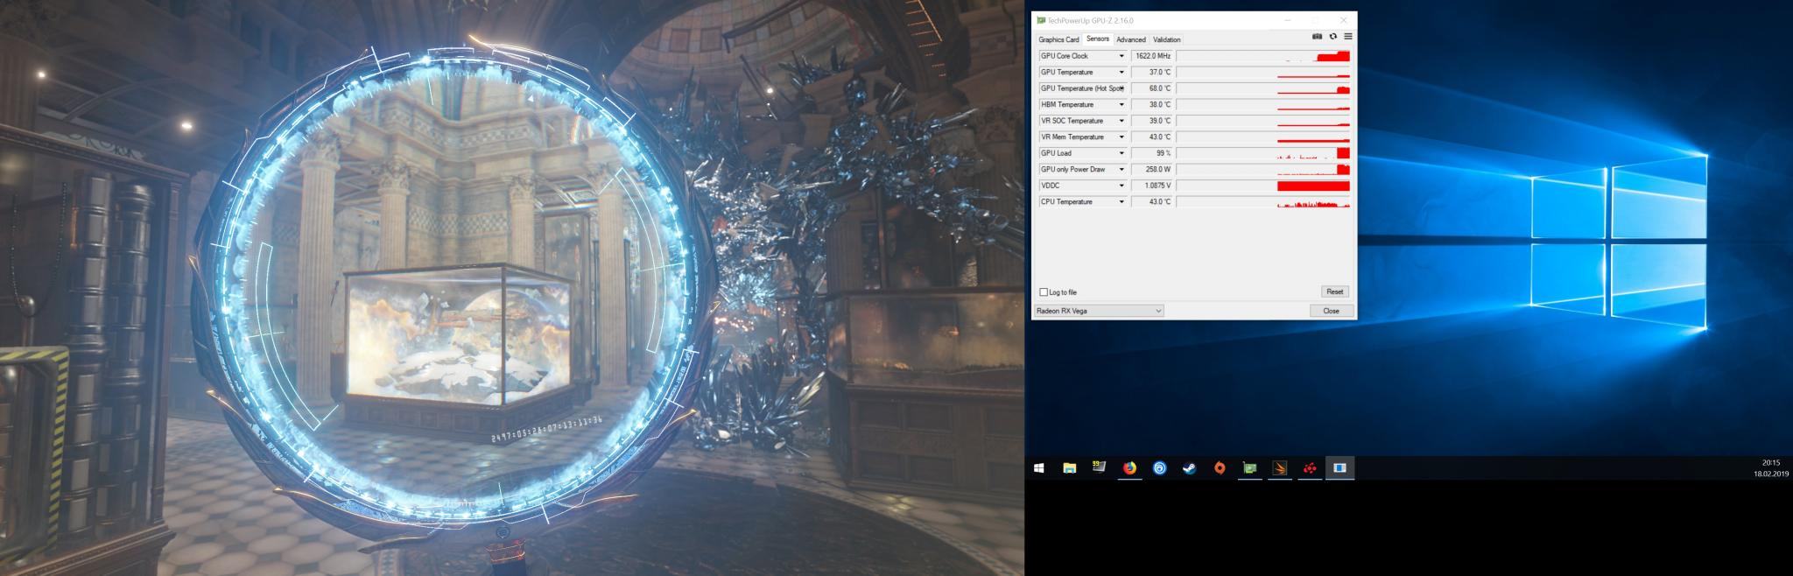This screenshot has width=1793, height=576.
Task: Switch to the Graphics Card tab
Action: point(1058,39)
